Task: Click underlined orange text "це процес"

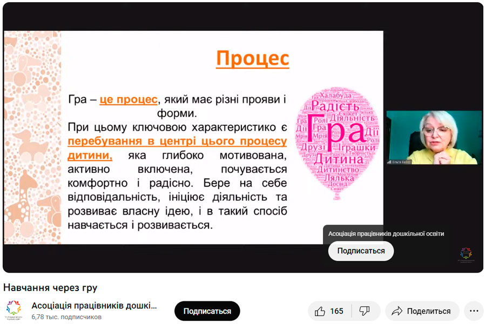Action: [x=129, y=100]
